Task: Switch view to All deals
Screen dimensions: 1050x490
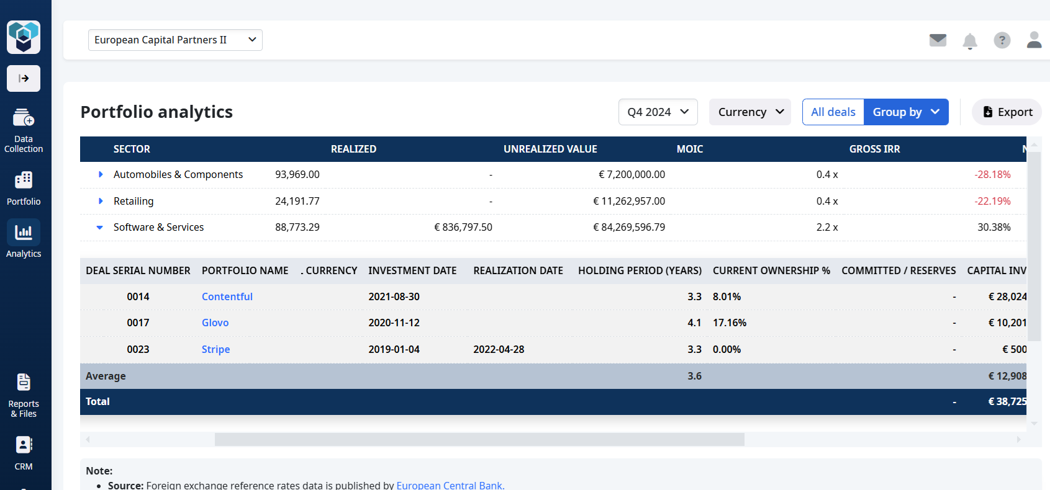Action: click(833, 112)
